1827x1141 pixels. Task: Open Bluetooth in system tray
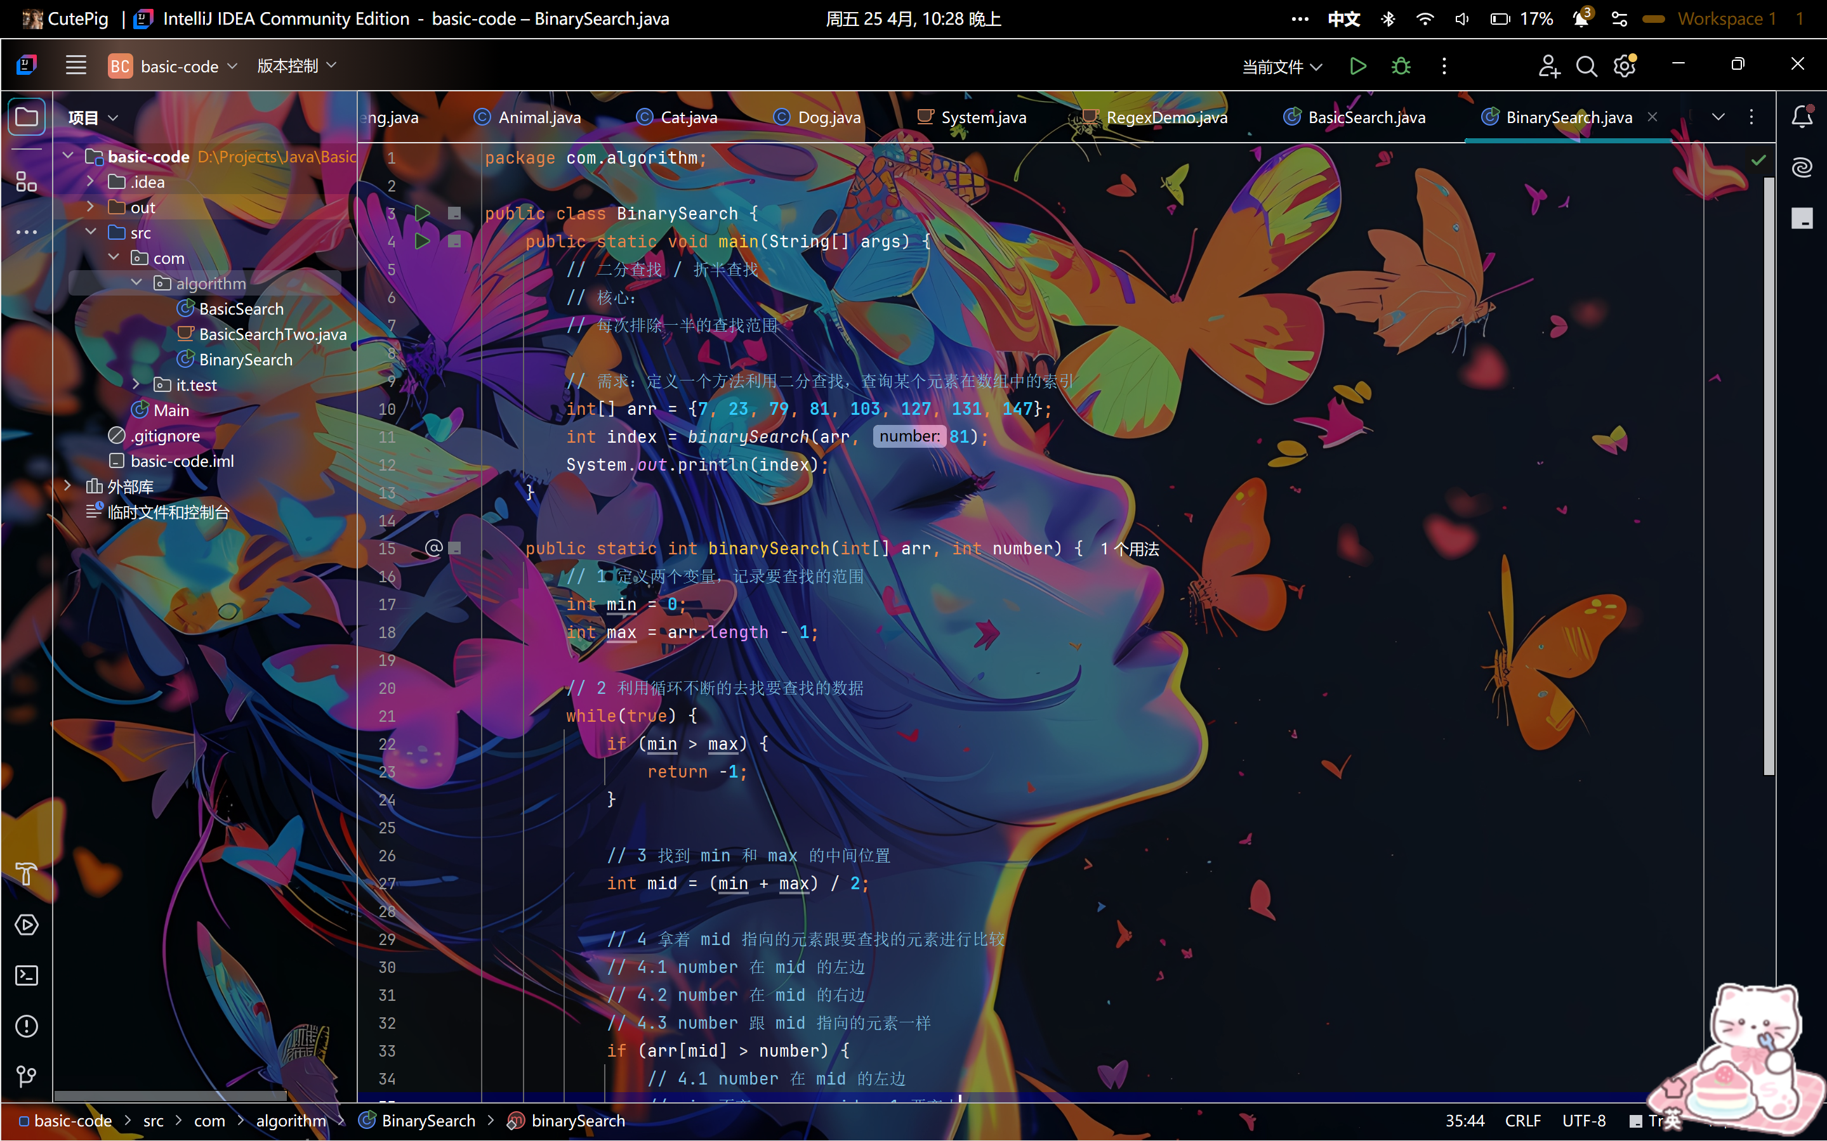click(1388, 19)
